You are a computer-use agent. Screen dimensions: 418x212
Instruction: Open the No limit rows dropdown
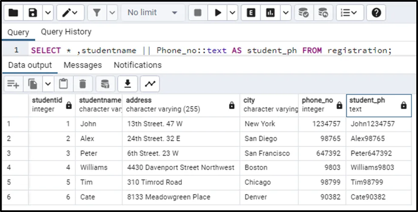(x=153, y=13)
